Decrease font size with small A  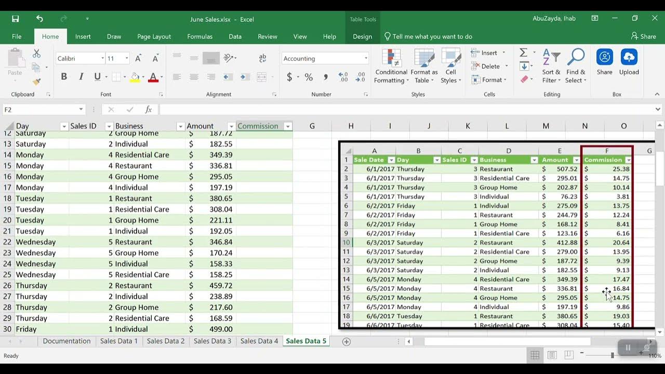coord(155,59)
